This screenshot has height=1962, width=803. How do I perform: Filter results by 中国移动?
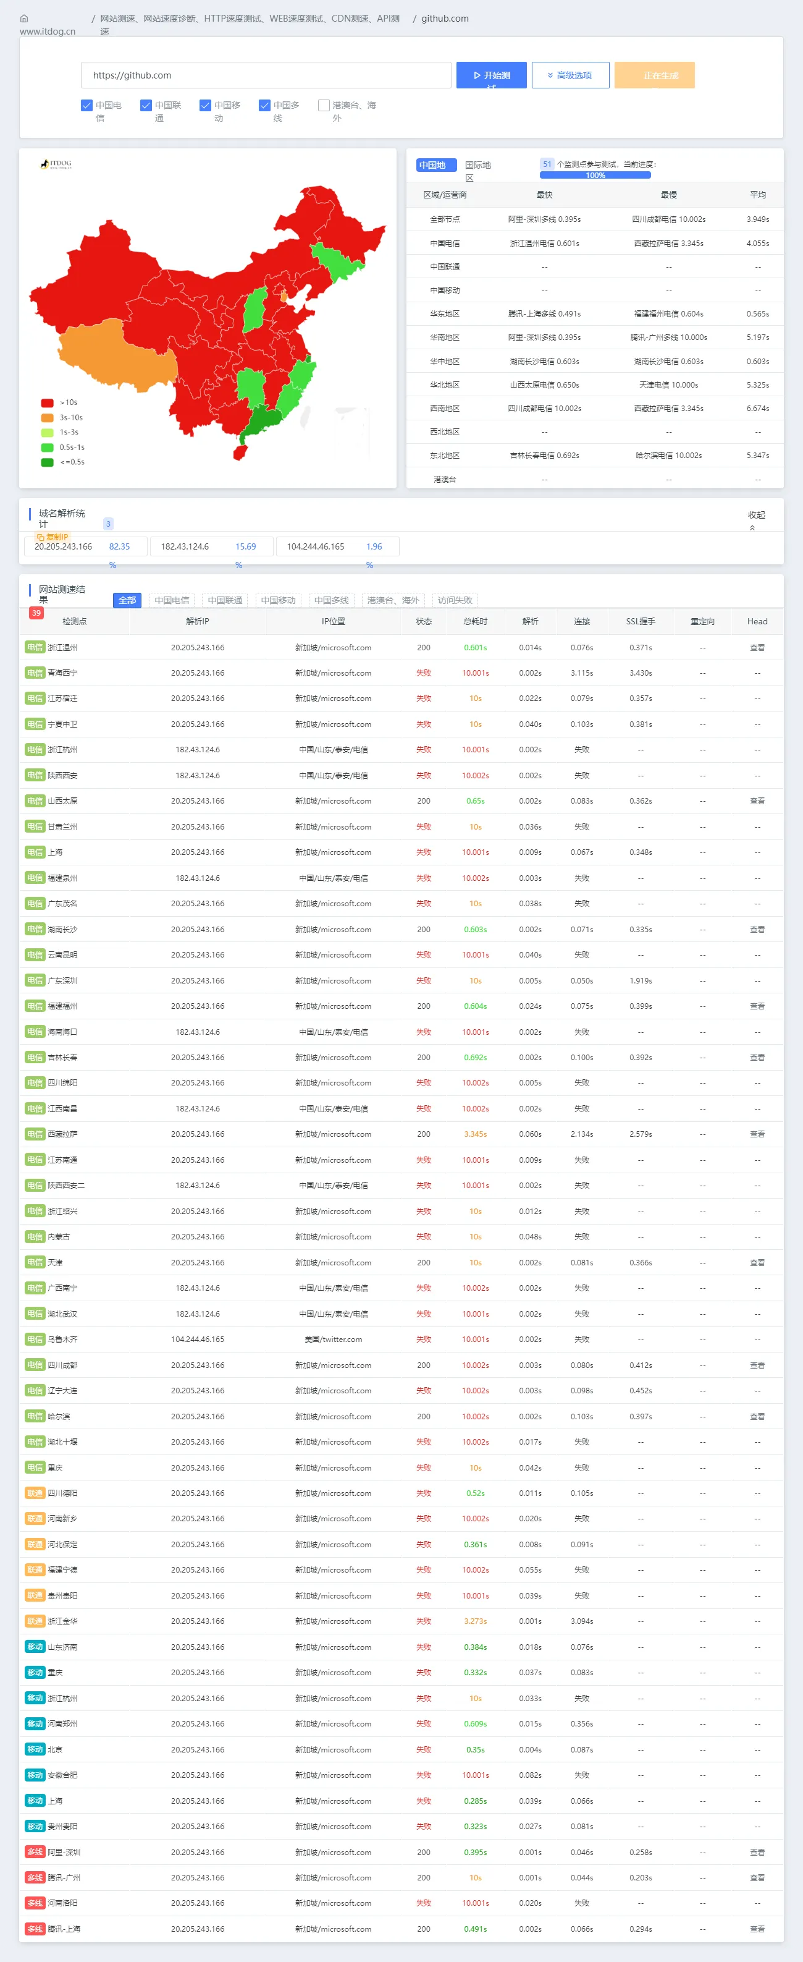(x=279, y=600)
